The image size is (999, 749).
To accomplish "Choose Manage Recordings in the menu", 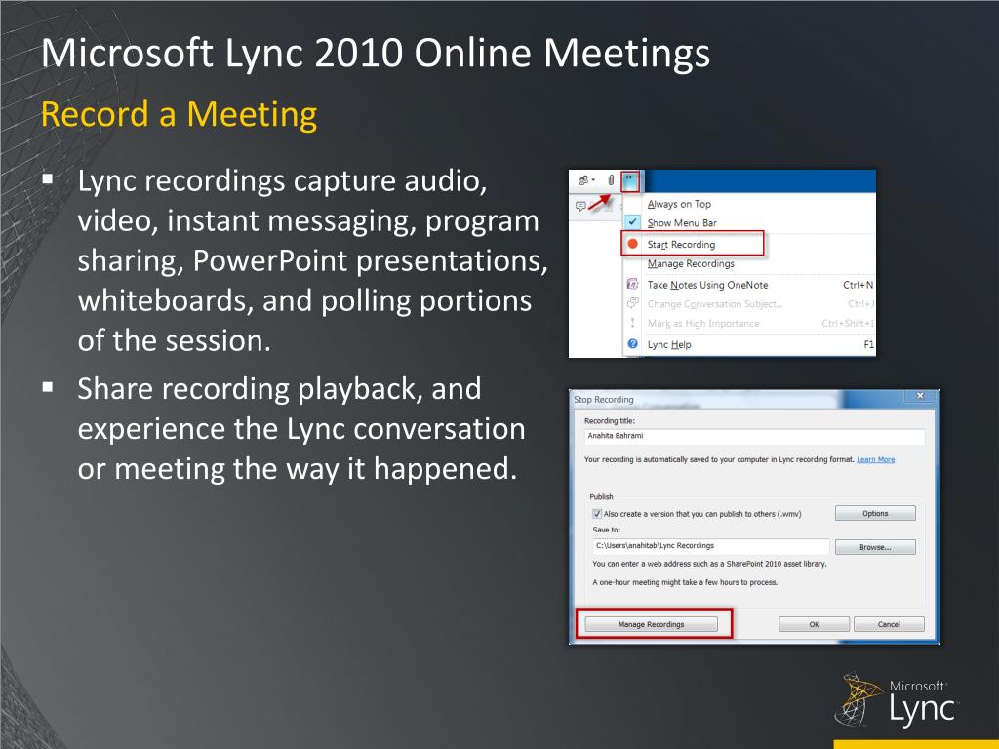I will click(x=691, y=263).
